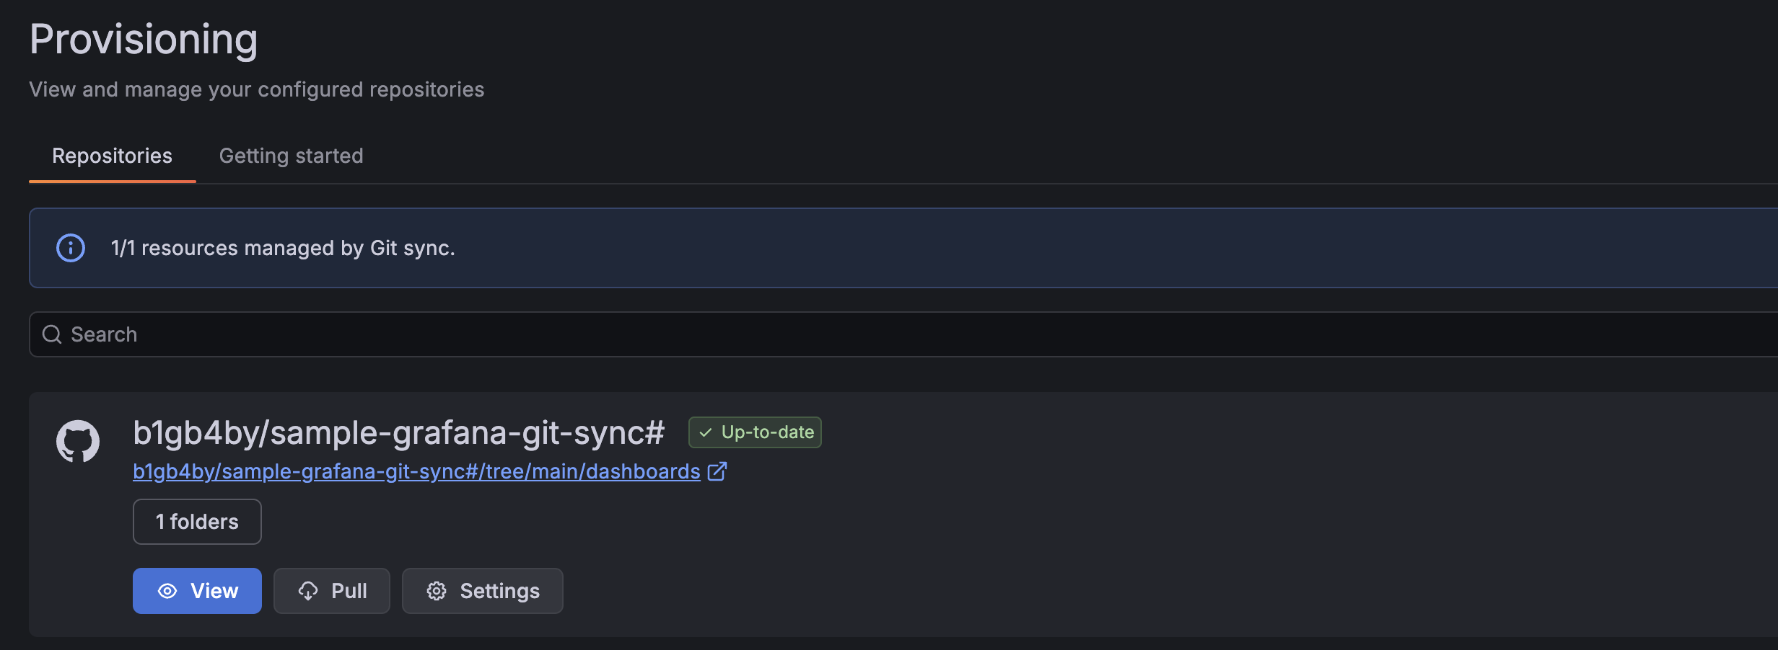Click the Settings gear icon
Image resolution: width=1778 pixels, height=650 pixels.
pos(437,590)
